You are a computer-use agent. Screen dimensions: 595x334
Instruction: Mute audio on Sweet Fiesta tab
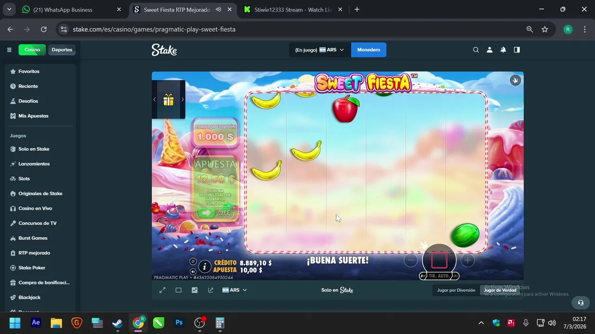[218, 9]
